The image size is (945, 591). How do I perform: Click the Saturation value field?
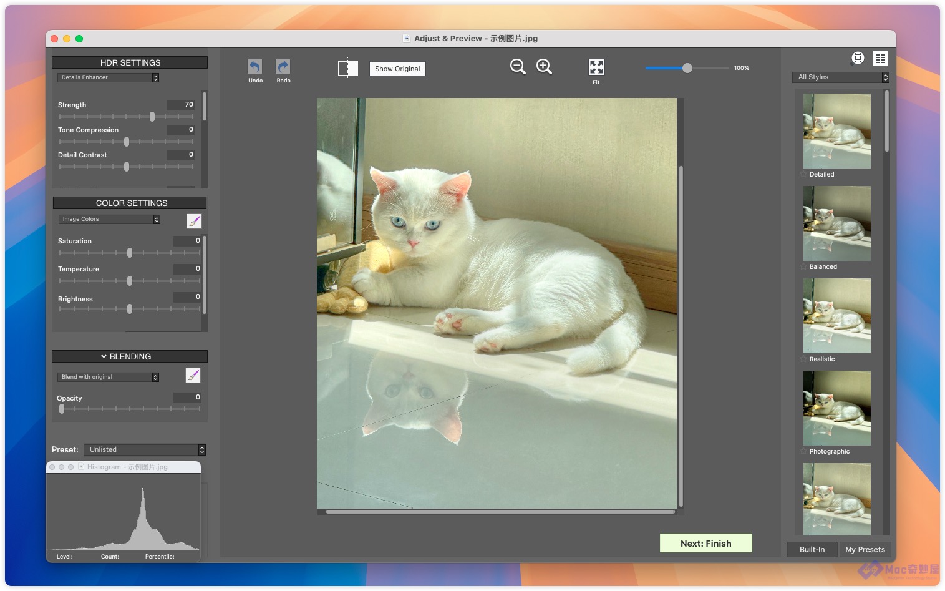coord(187,241)
